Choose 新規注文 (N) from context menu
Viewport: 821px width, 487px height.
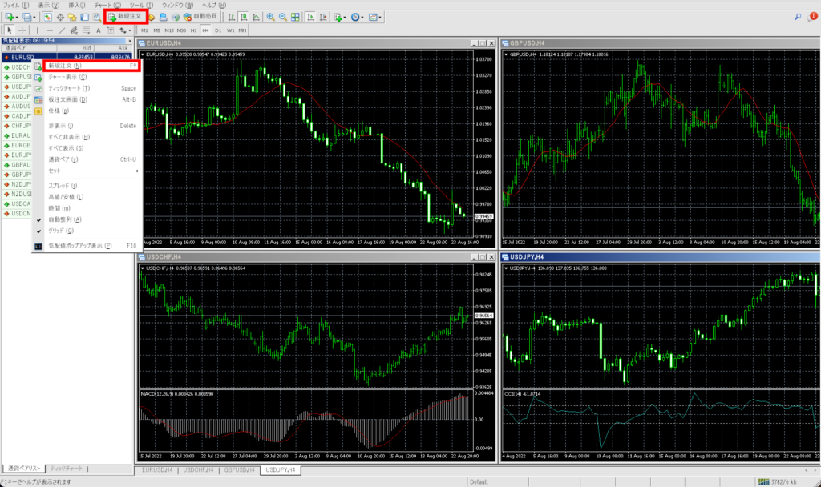pos(91,66)
